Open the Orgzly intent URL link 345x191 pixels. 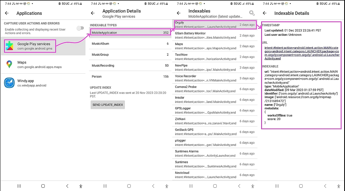(x=302, y=53)
